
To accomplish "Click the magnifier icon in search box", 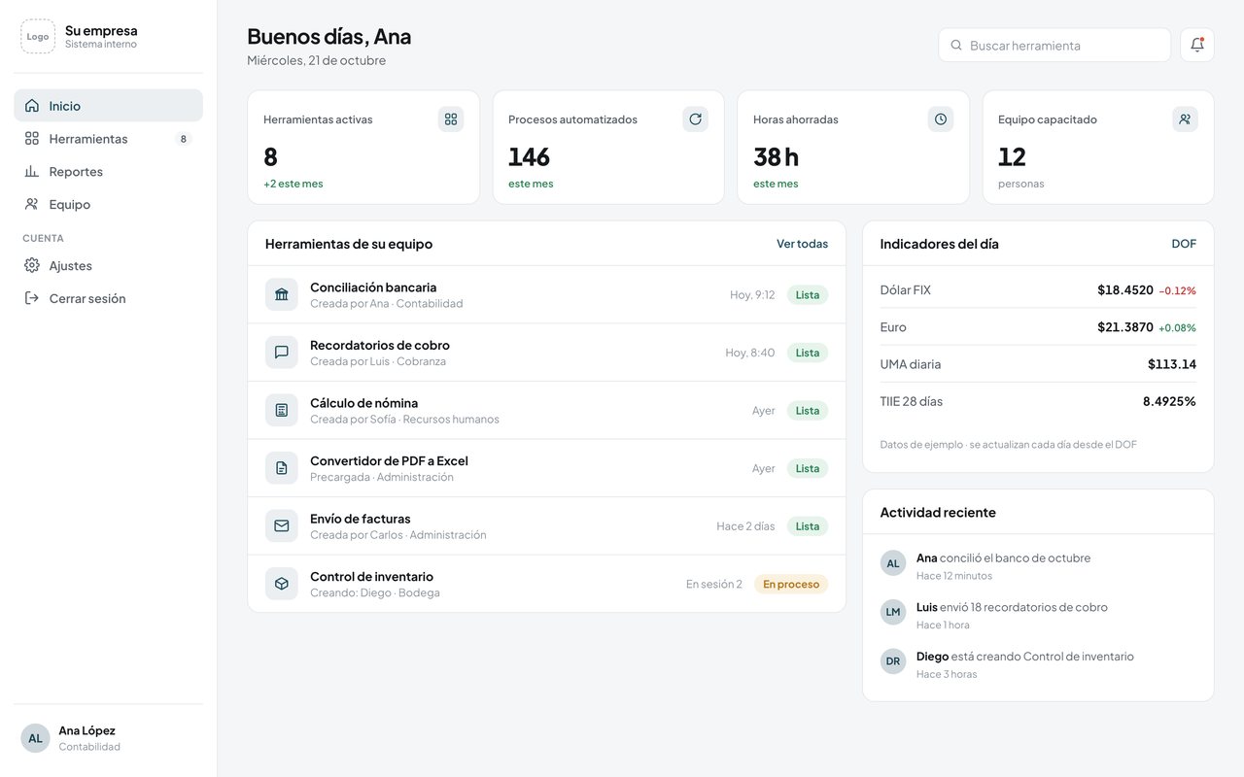I will (x=956, y=45).
